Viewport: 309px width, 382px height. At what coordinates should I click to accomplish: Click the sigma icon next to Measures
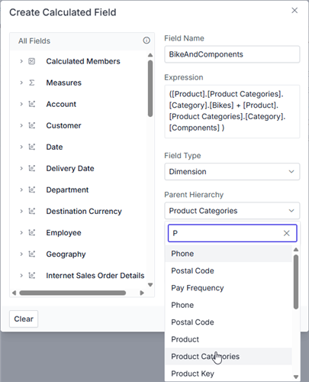pos(31,83)
